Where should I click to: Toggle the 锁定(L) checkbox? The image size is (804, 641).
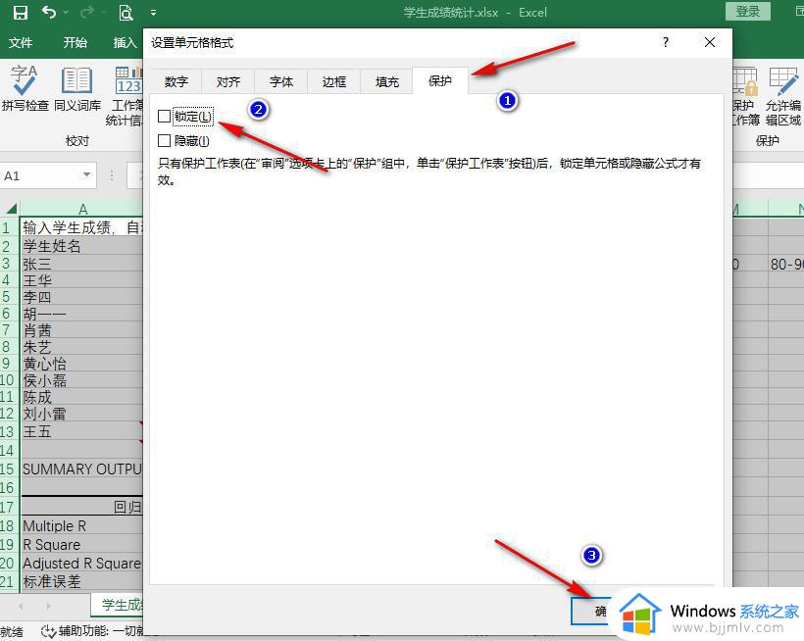click(x=164, y=117)
